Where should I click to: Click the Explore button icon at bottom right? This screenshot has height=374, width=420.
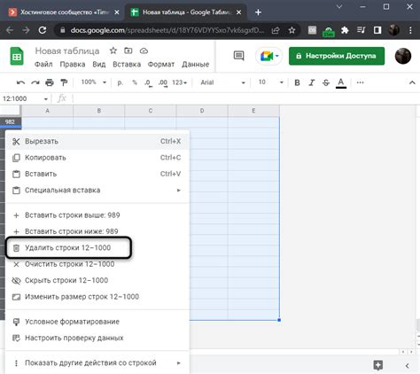(x=378, y=365)
